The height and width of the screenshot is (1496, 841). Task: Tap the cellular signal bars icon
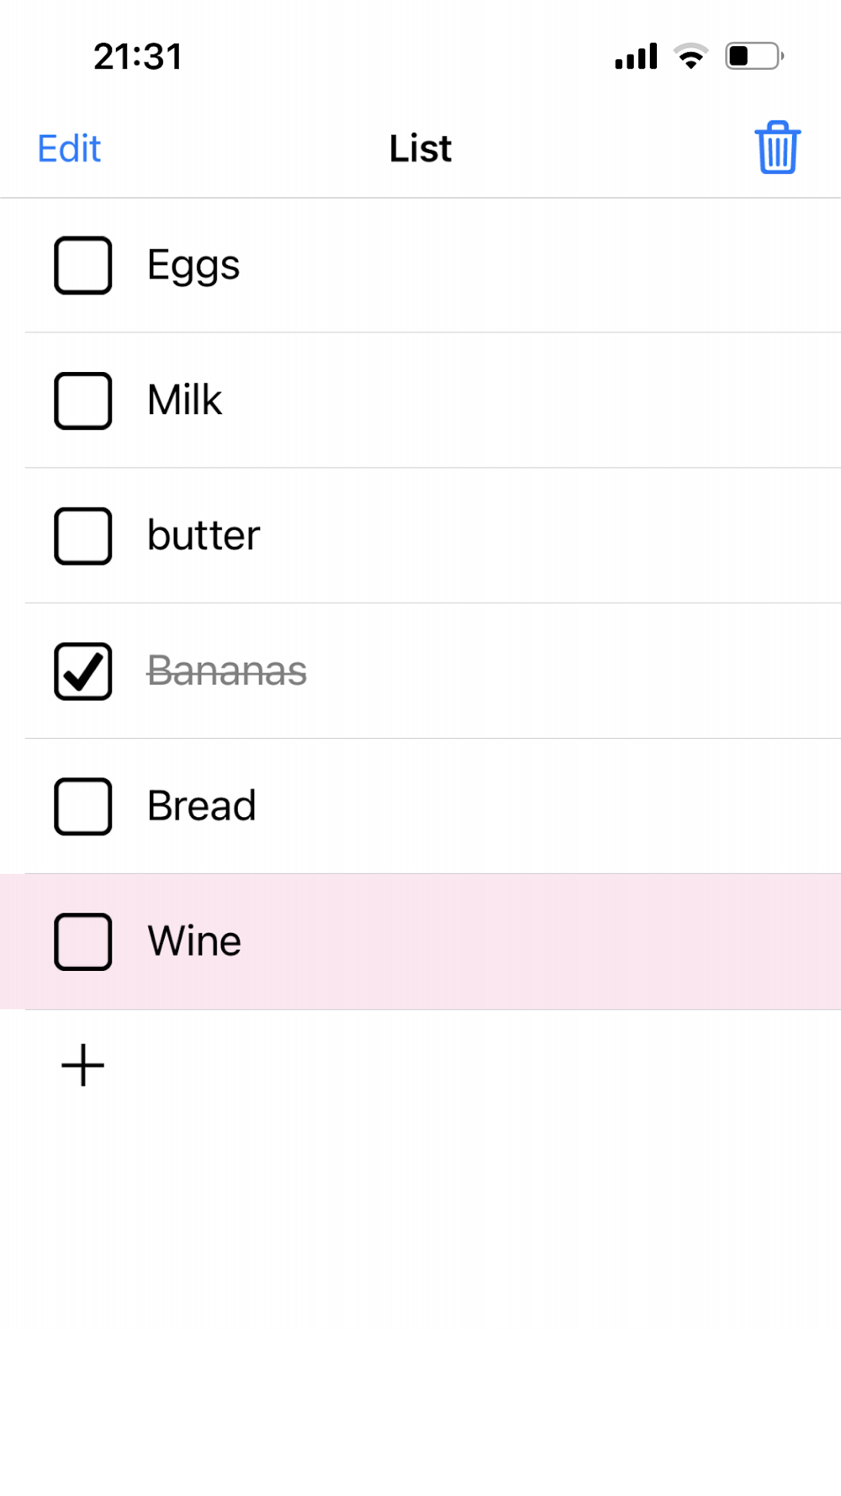[636, 56]
